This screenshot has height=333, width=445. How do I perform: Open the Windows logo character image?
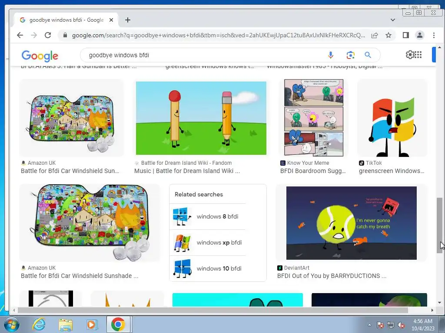[x=392, y=118]
